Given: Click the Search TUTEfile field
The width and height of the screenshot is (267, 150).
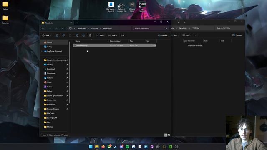Looking at the screenshot, I should [x=229, y=28].
